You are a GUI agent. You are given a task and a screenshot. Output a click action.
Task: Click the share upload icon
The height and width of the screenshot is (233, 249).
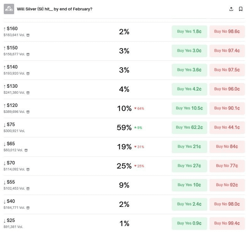231,9
